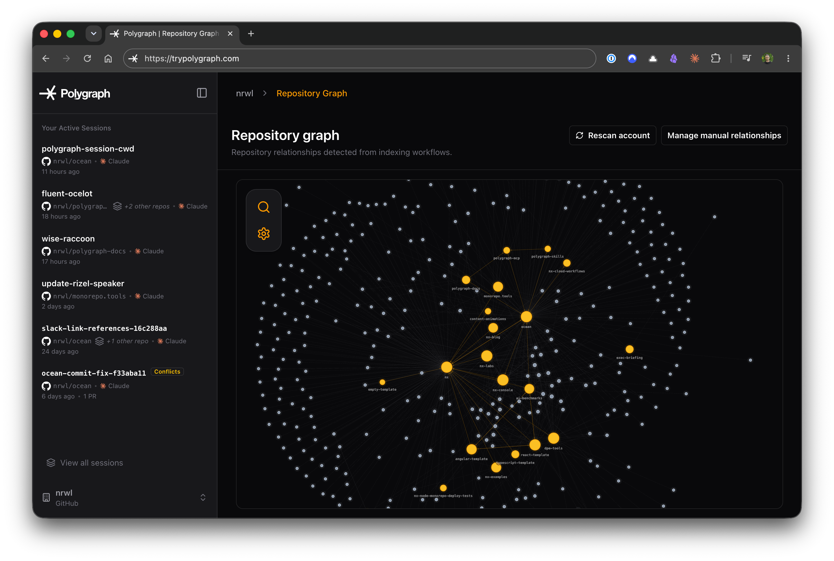The image size is (834, 561).
Task: Select the nx-cloud-workflows graph node
Action: pos(567,263)
